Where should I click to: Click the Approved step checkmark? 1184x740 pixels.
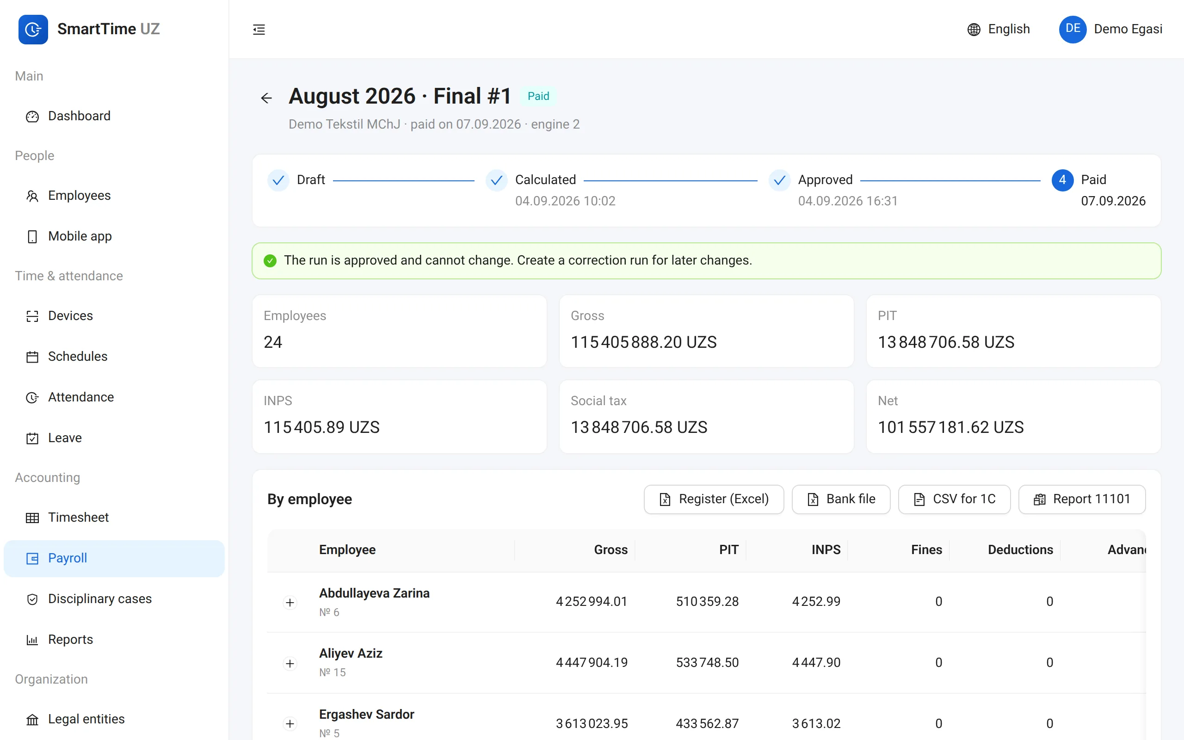779,180
